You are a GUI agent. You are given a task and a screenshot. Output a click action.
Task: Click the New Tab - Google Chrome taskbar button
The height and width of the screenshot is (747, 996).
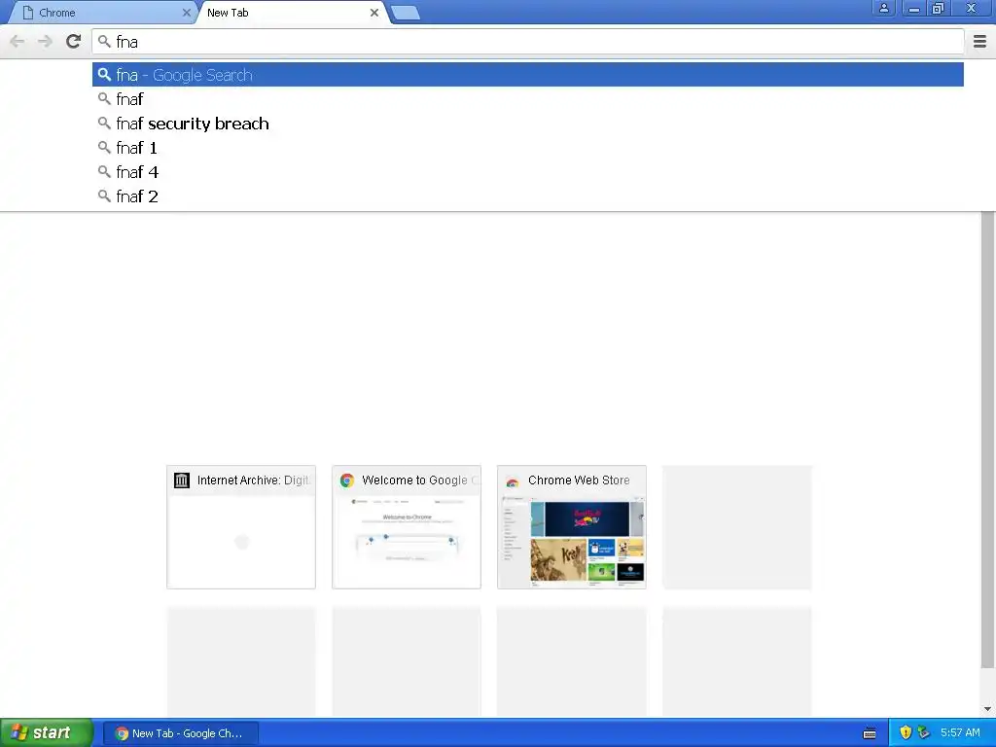click(x=180, y=733)
